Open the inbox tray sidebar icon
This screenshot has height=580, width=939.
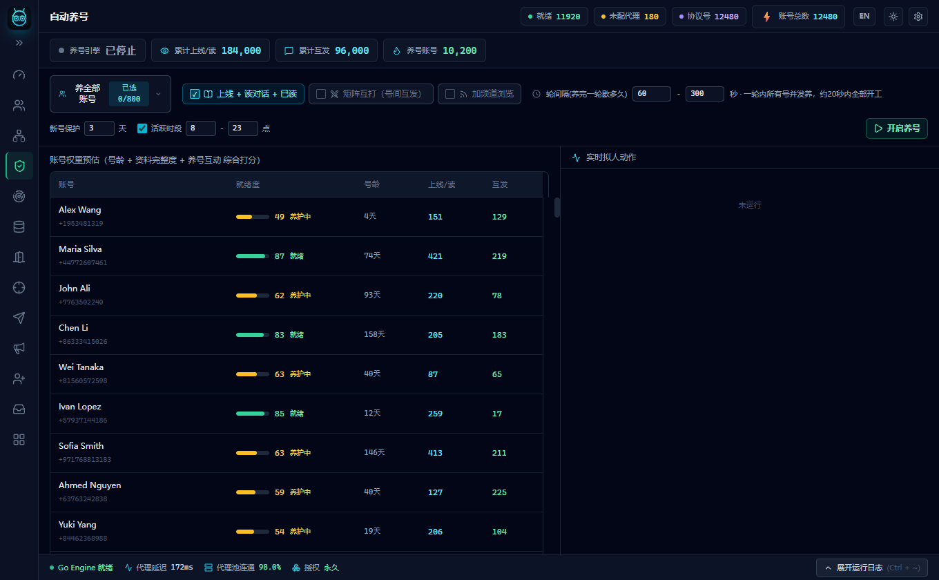point(19,409)
